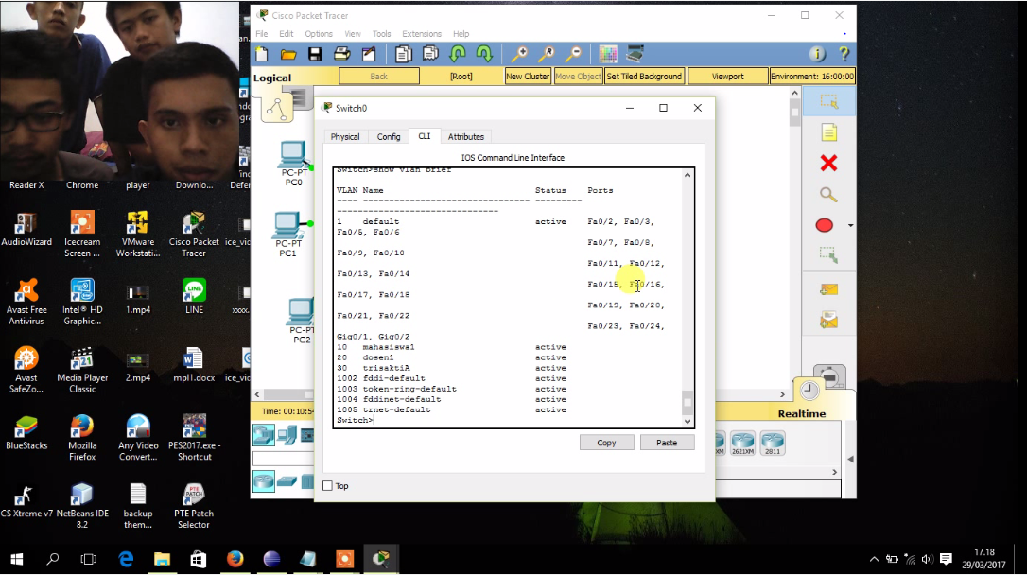This screenshot has width=1027, height=575.
Task: Click the Paste toolbar icon
Action: click(430, 54)
